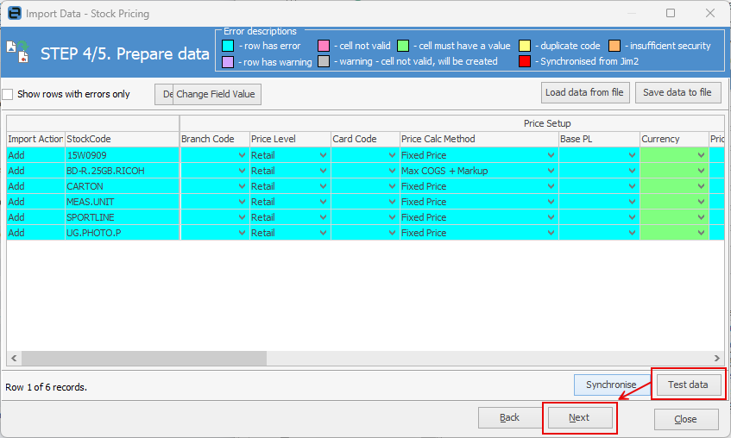Open Price Calc Method dropdown for SPORTLINE row
The width and height of the screenshot is (731, 438).
click(x=551, y=217)
